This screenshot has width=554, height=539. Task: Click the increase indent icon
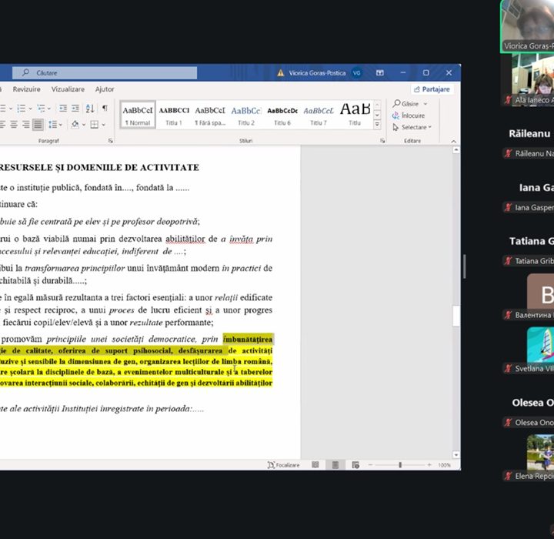coord(75,109)
